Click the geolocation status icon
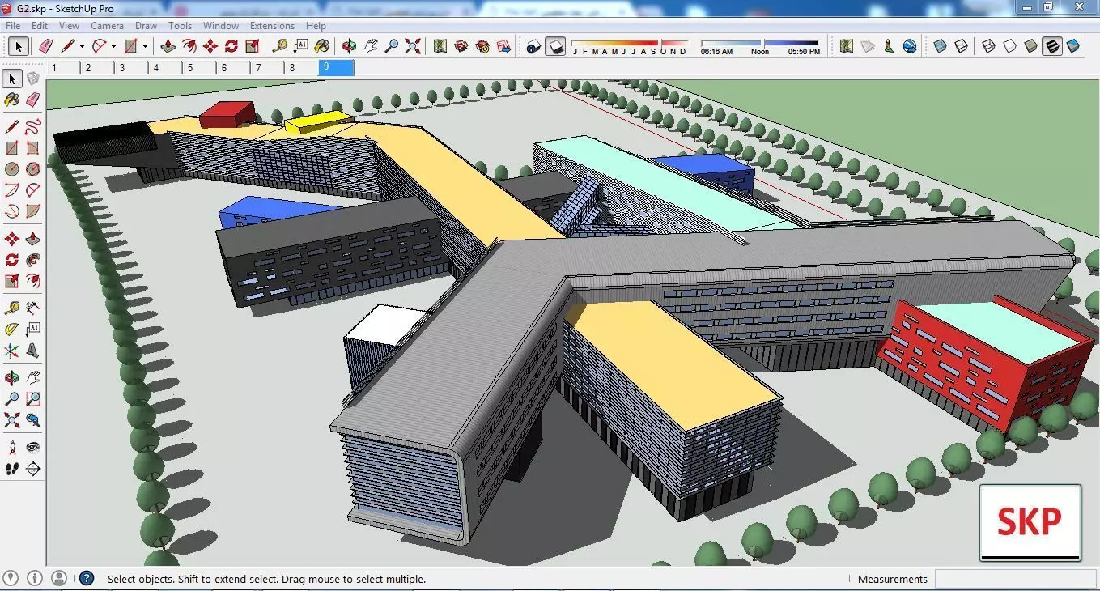Image resolution: width=1100 pixels, height=591 pixels. point(11,578)
